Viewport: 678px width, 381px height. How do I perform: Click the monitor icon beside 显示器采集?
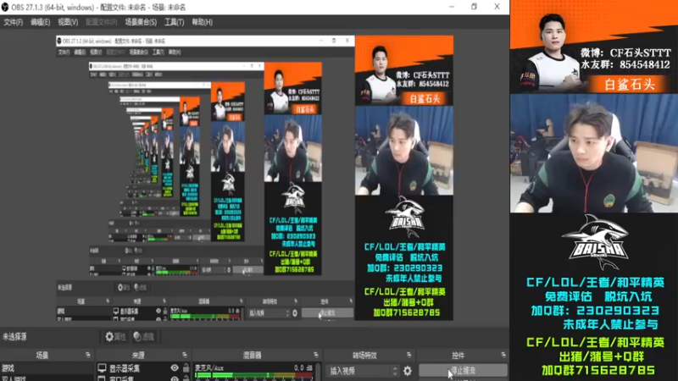pos(102,368)
